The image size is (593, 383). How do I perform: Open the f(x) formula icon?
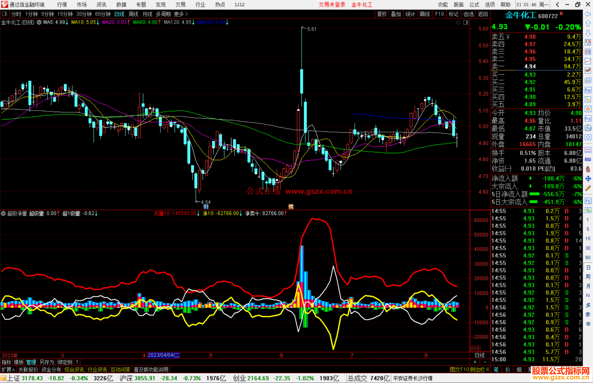(x=588, y=128)
